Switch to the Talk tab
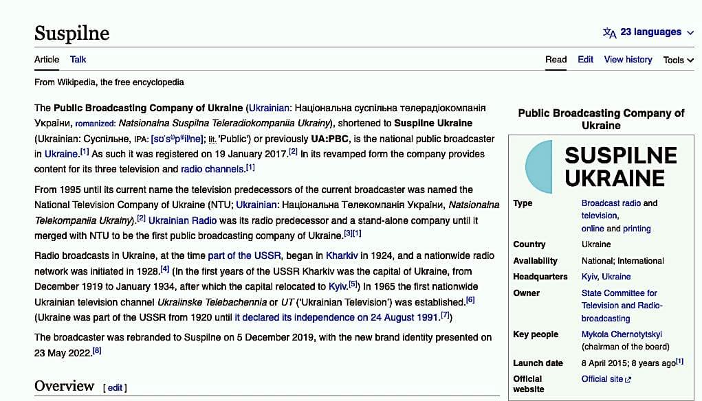Viewport: 702px width, 401px height. pyautogui.click(x=78, y=60)
